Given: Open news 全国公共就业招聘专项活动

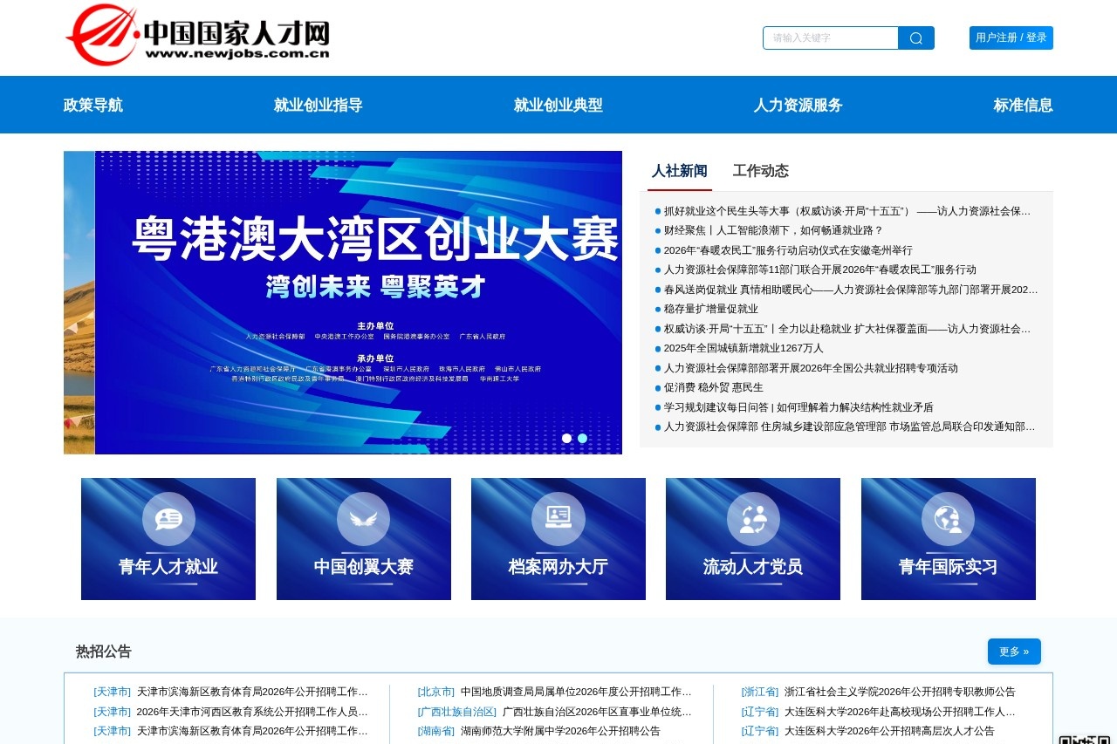Looking at the screenshot, I should [x=811, y=368].
